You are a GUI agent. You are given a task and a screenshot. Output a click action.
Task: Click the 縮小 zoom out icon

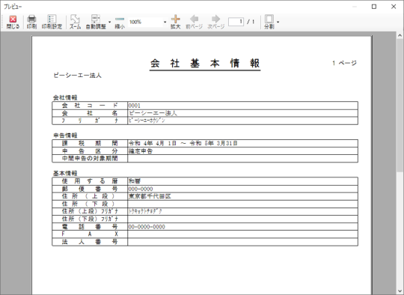(x=120, y=22)
